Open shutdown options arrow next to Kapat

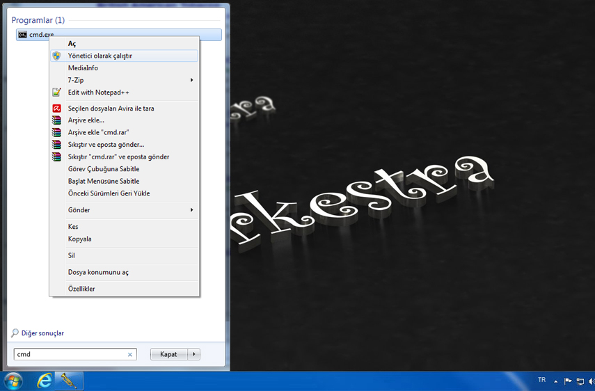coord(194,354)
